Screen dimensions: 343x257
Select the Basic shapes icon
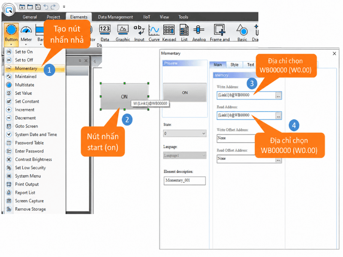[242, 33]
